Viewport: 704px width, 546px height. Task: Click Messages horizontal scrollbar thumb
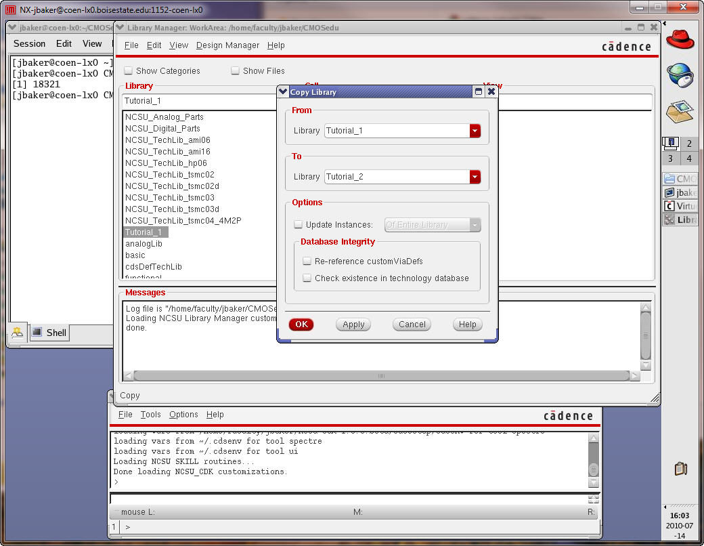tap(381, 376)
